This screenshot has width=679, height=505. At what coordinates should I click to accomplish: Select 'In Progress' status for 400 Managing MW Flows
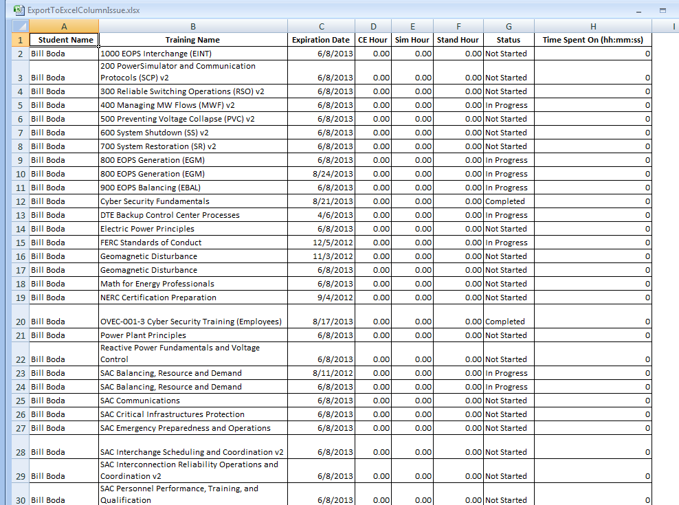click(x=509, y=105)
